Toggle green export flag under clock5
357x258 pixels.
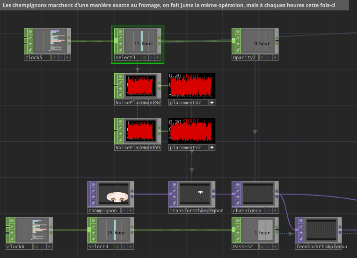54,57
